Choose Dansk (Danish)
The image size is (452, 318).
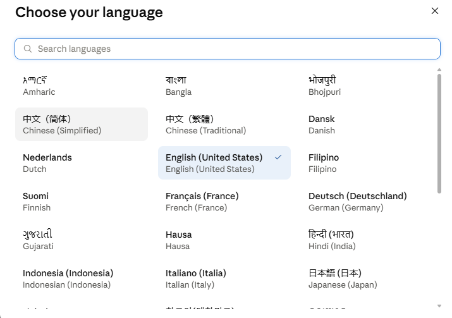coord(367,125)
